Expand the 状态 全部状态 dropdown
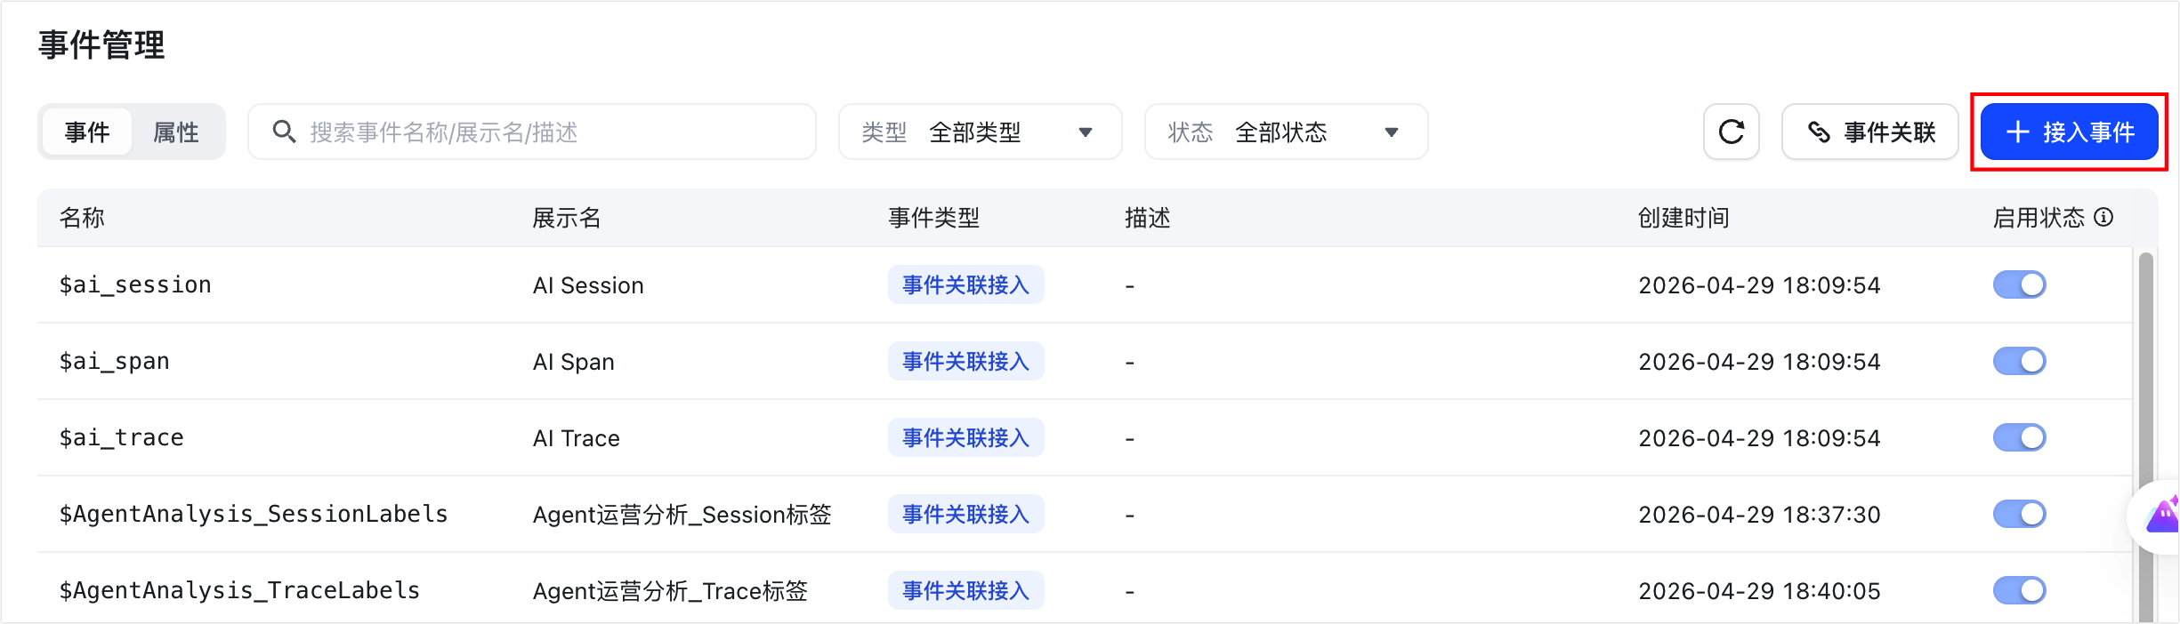Image resolution: width=2180 pixels, height=624 pixels. click(1286, 132)
